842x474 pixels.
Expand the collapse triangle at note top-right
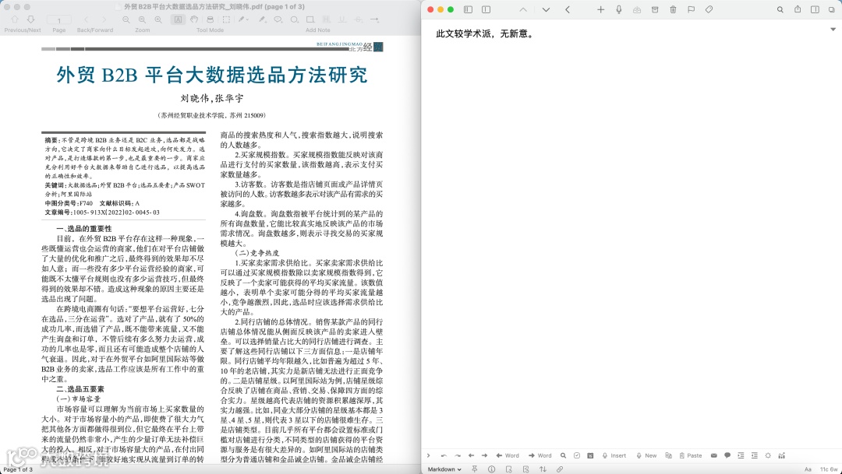tap(833, 30)
